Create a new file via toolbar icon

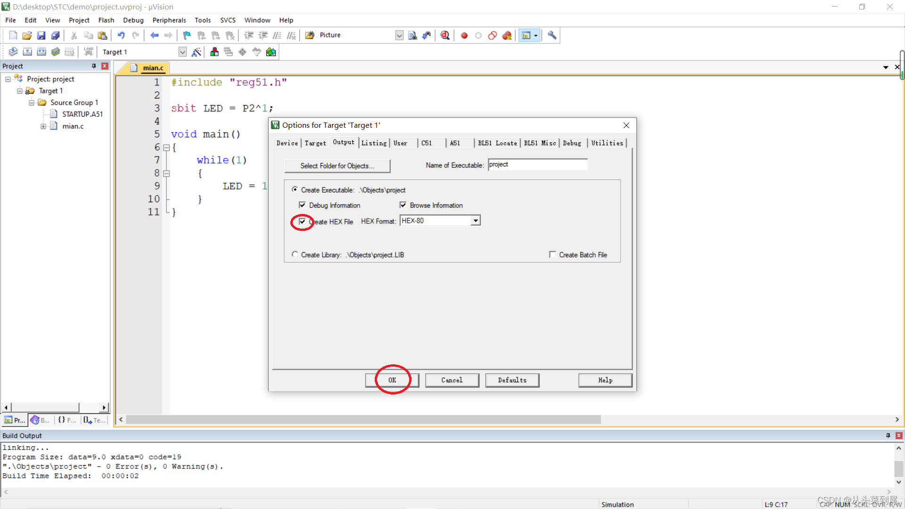tap(13, 35)
